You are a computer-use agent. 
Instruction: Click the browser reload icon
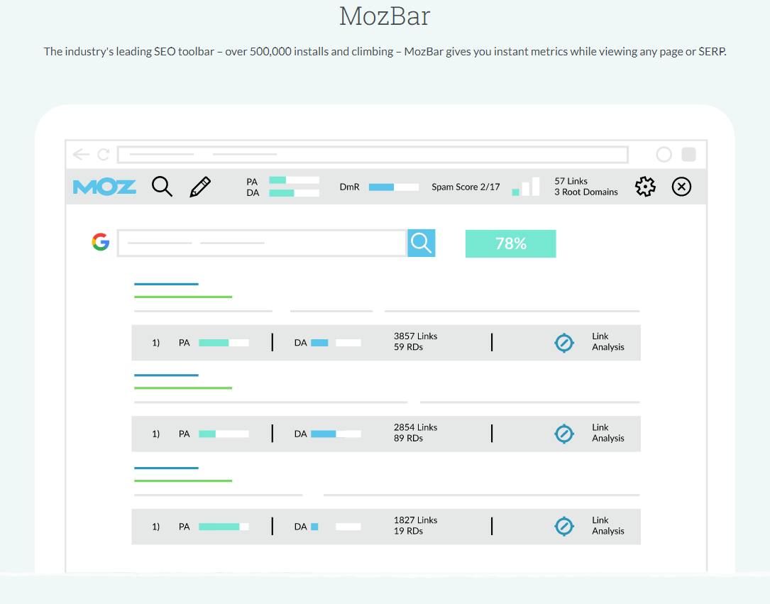[x=104, y=155]
